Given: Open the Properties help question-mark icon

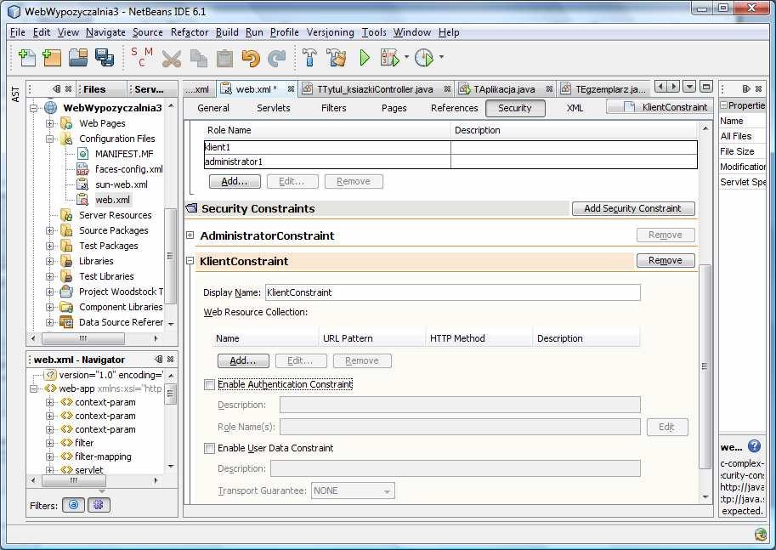Looking at the screenshot, I should coord(754,446).
